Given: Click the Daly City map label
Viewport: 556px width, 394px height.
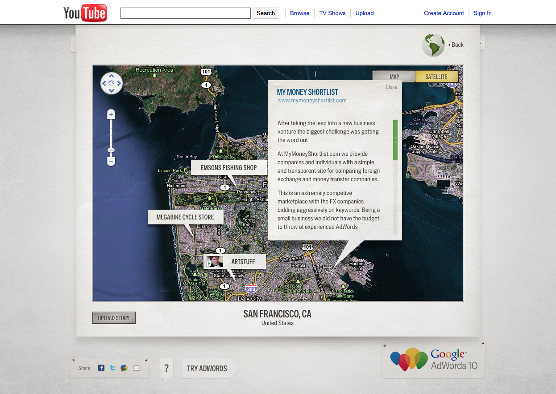Looking at the screenshot, I should 249,298.
